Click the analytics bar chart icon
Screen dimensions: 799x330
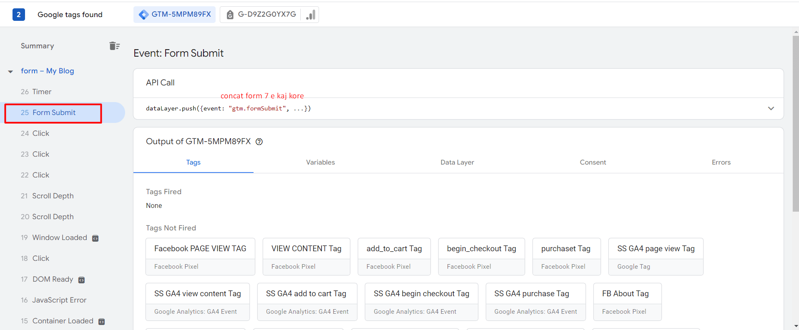pyautogui.click(x=311, y=15)
